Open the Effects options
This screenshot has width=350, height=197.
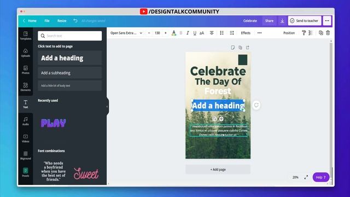click(x=246, y=33)
